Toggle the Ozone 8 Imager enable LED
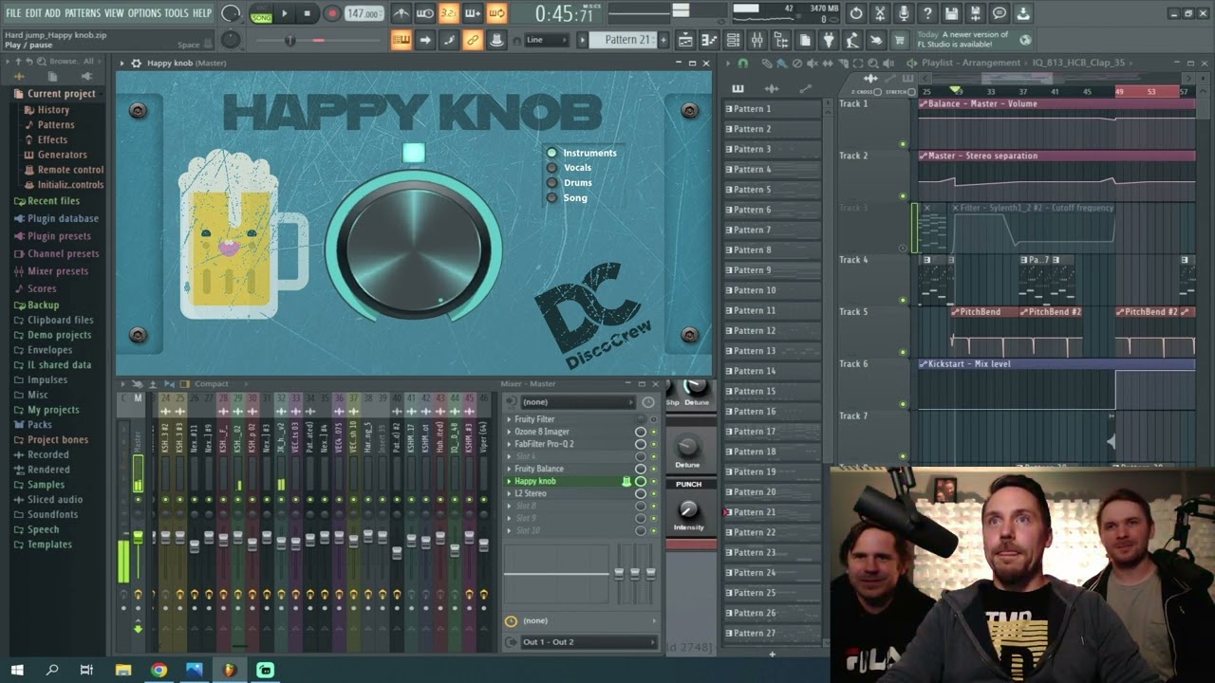This screenshot has height=683, width=1215. [653, 432]
